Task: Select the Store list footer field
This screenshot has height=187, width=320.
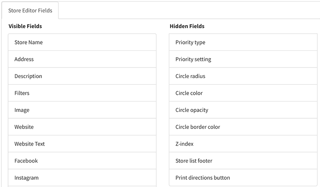Action: (243, 161)
